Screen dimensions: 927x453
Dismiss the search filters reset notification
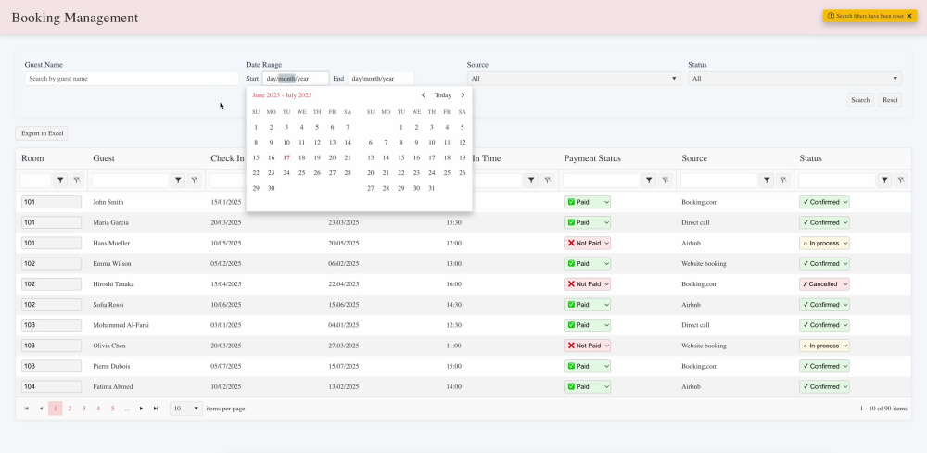click(x=909, y=16)
